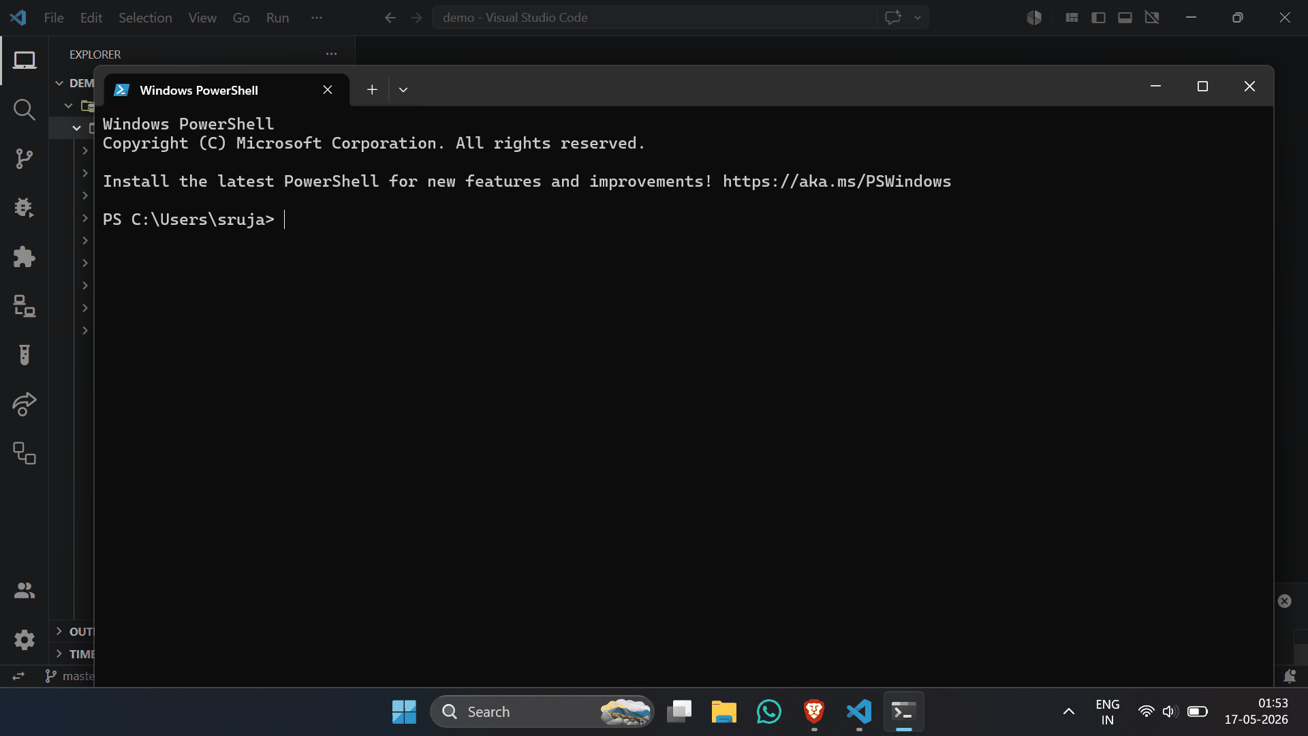
Task: Open the View menu
Action: [202, 18]
